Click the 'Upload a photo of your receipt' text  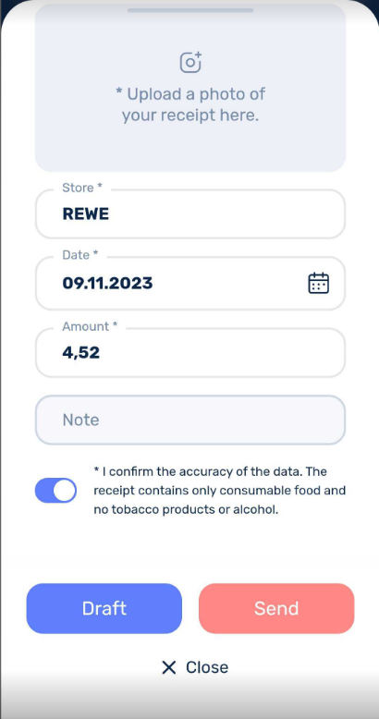pos(189,104)
